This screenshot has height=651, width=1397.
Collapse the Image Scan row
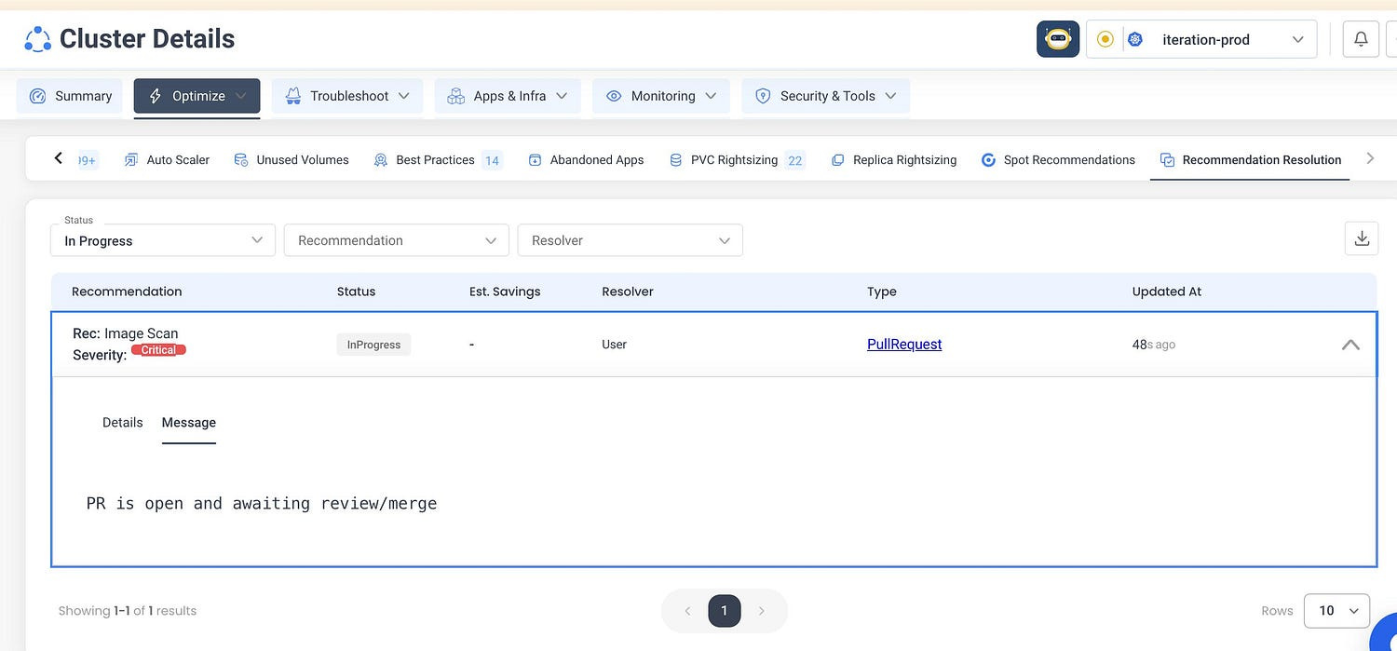coord(1350,345)
